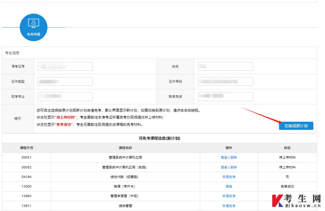The height and width of the screenshot is (211, 325).
Task: Click the 课程名称 column header
Action: click(x=125, y=148)
